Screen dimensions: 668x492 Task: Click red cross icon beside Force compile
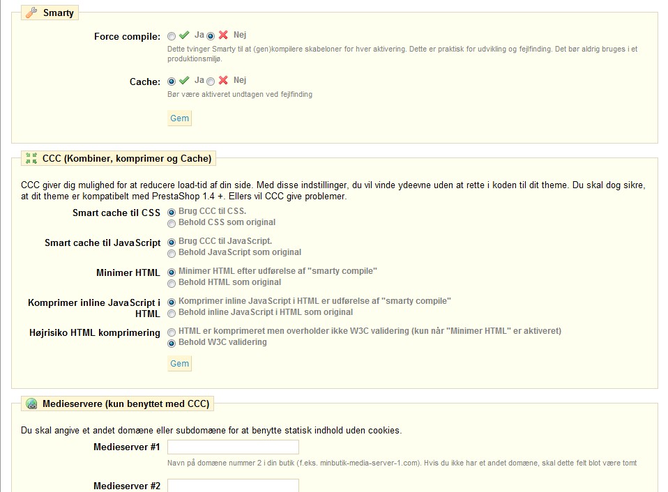pyautogui.click(x=223, y=35)
